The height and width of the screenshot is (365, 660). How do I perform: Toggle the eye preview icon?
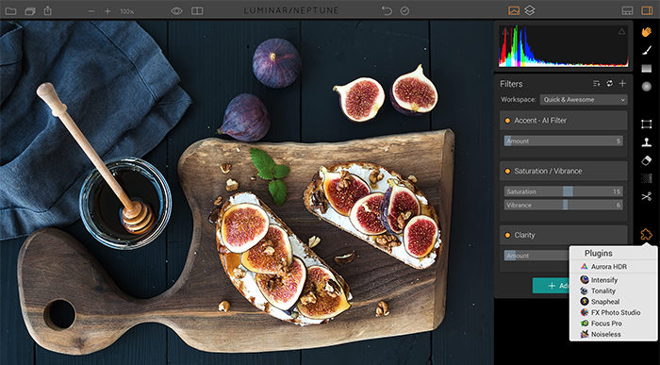177,11
